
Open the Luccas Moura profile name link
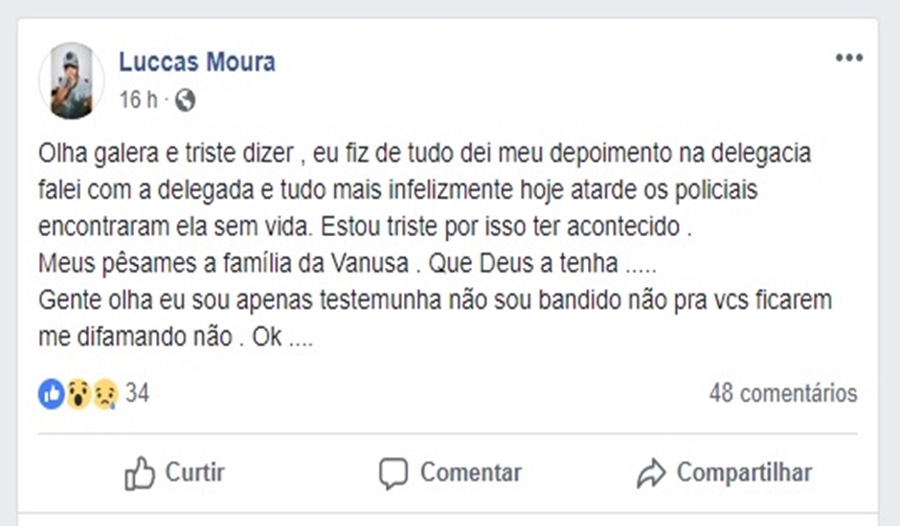197,63
